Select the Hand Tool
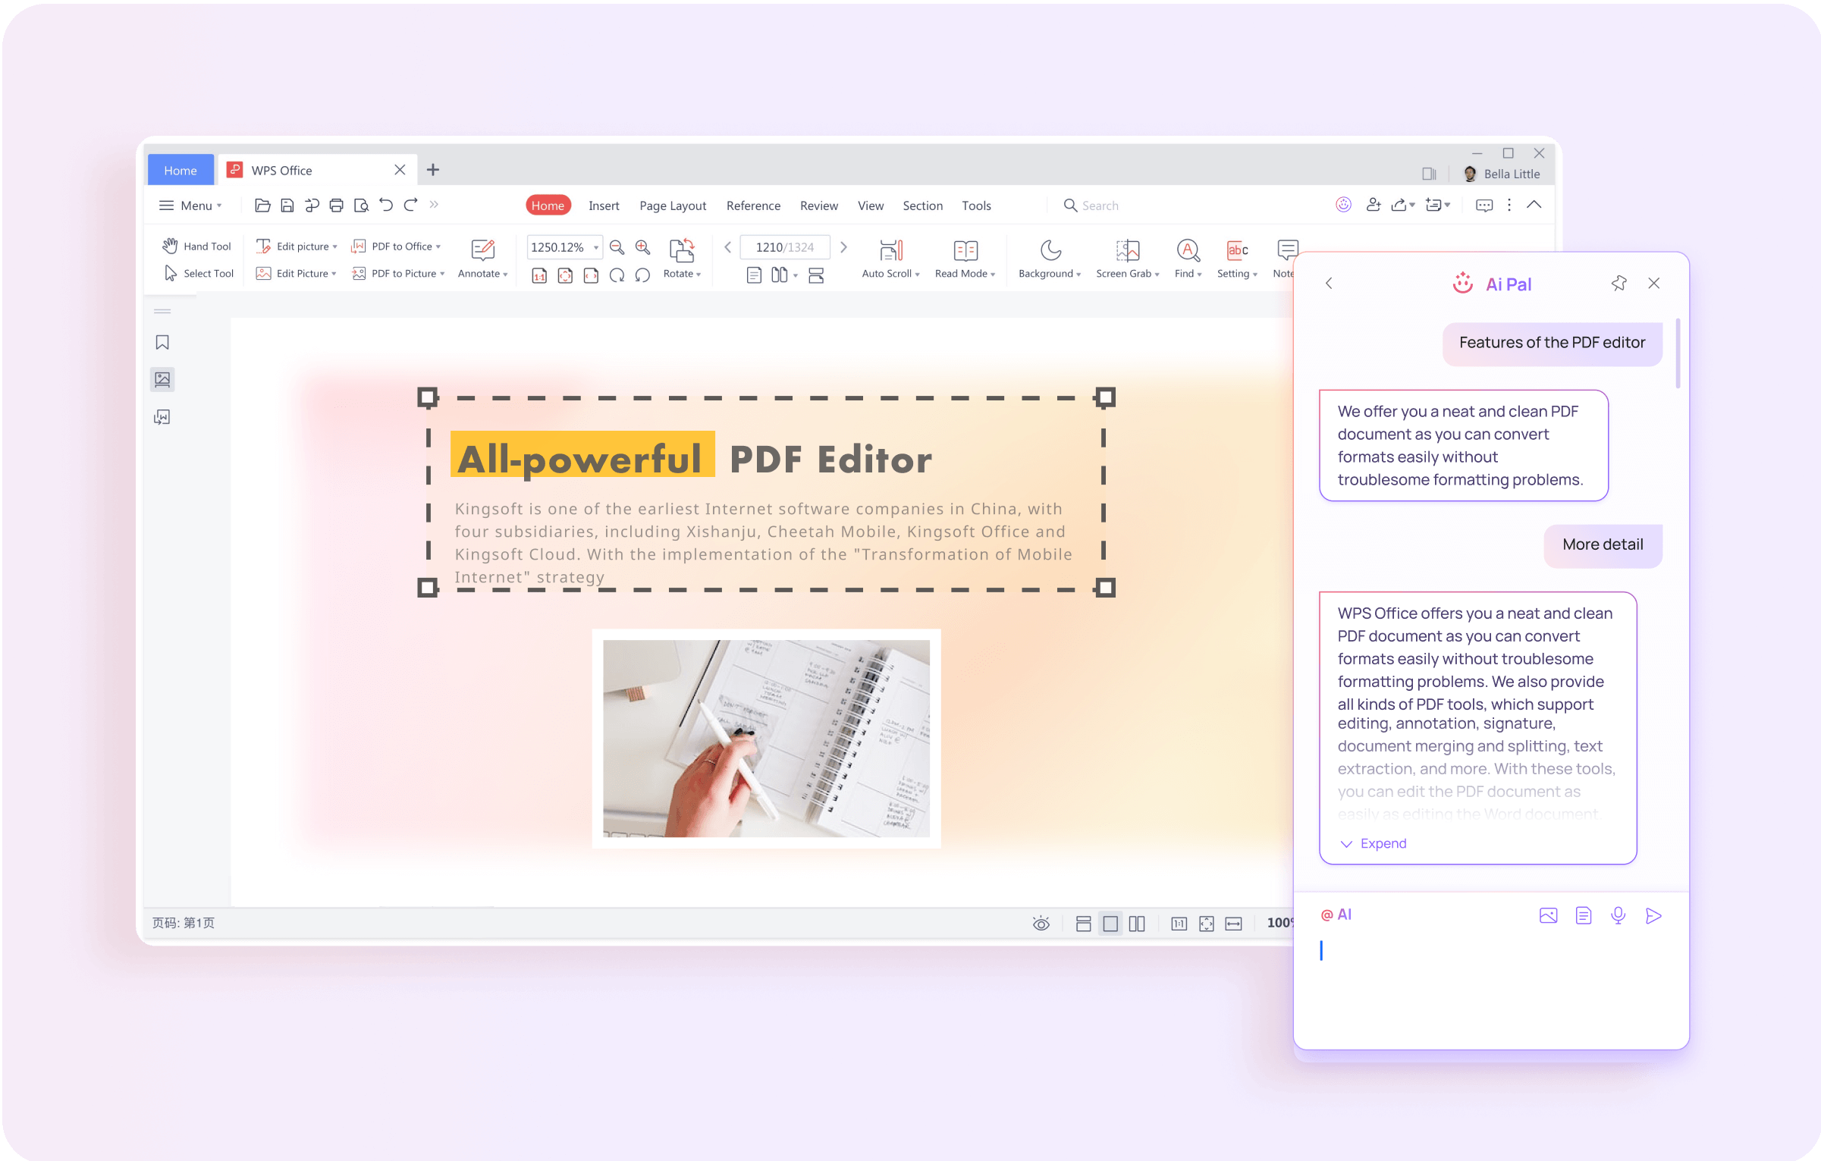 click(x=196, y=246)
